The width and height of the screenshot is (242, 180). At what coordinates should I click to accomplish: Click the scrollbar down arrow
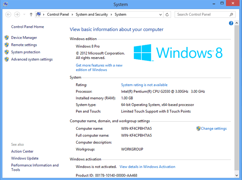click(237, 175)
